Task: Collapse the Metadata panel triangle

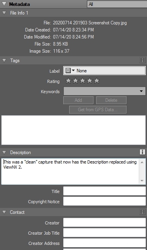Action: point(4,4)
